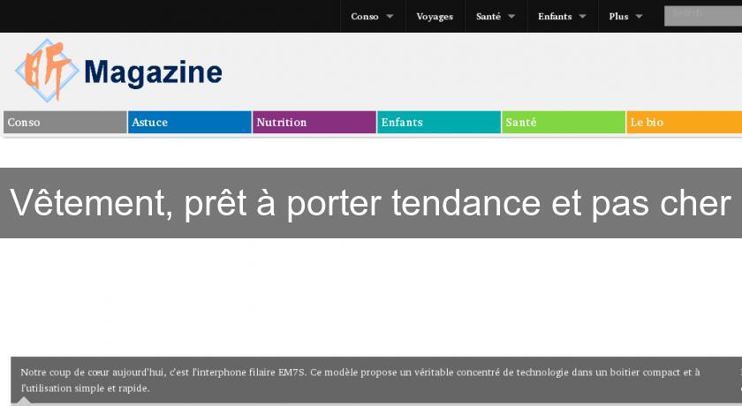Open Santé in the top black menu
Screen dimensions: 742x406
(x=488, y=17)
